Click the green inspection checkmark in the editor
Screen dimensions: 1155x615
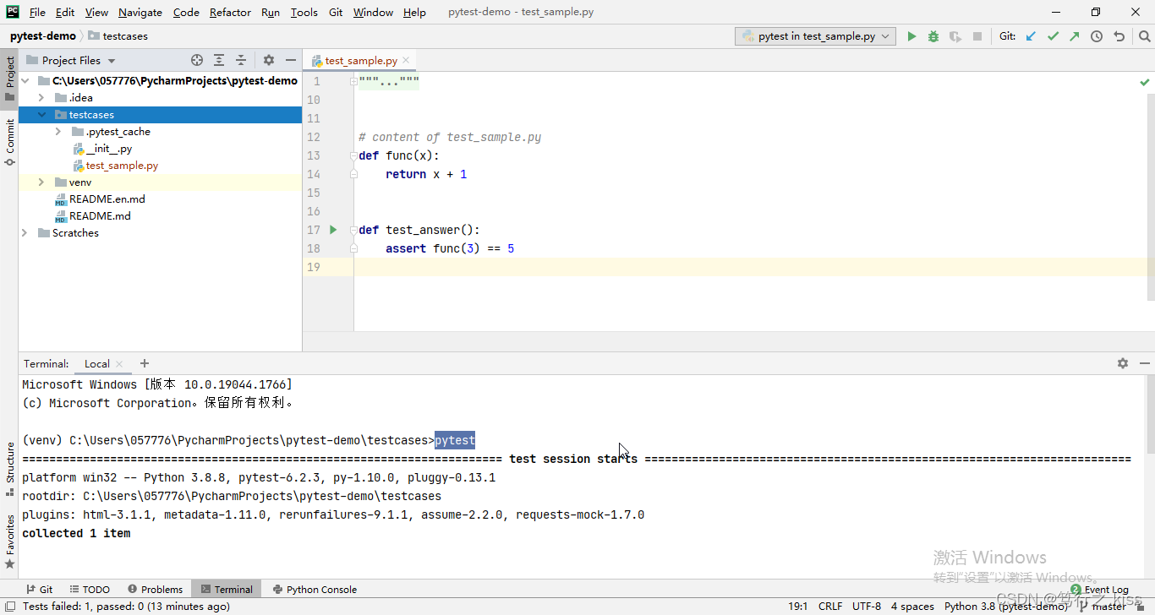tap(1145, 82)
